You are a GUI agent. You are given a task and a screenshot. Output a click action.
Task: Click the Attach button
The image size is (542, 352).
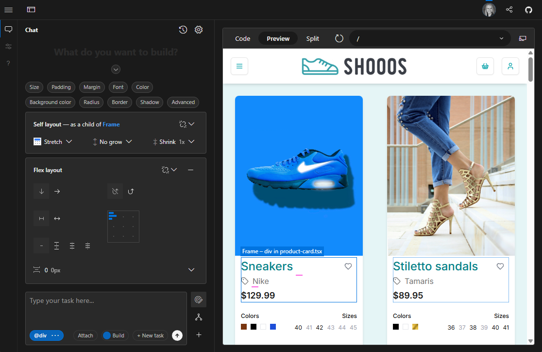(x=85, y=335)
